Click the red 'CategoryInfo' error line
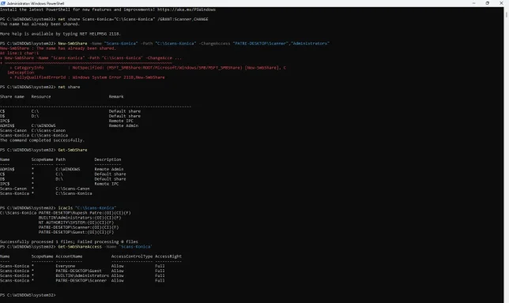Image resolution: width=509 pixels, height=303 pixels. [148, 68]
